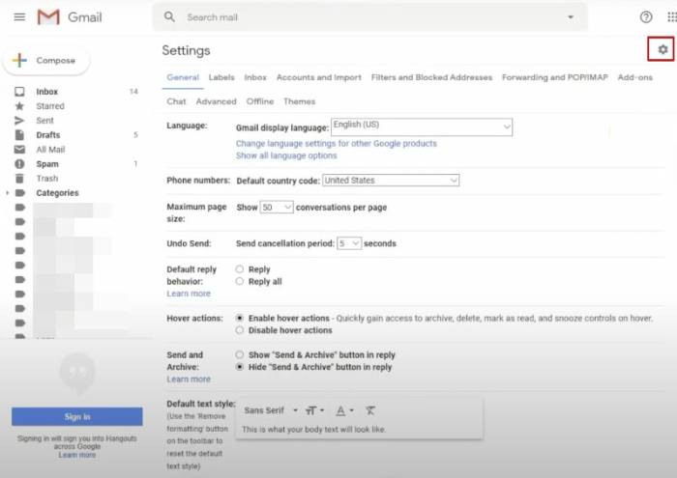Click the All Mail envelope icon
Image resolution: width=677 pixels, height=478 pixels.
[19, 150]
